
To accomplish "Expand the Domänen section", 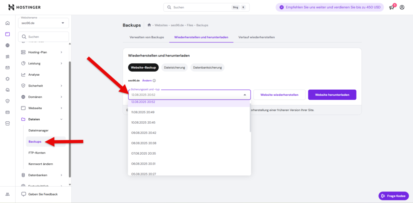I will [x=61, y=97].
